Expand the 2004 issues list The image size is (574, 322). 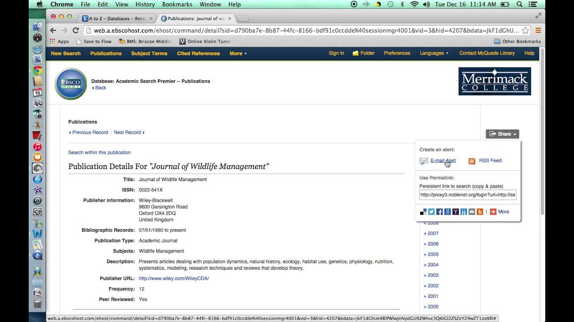click(x=431, y=265)
